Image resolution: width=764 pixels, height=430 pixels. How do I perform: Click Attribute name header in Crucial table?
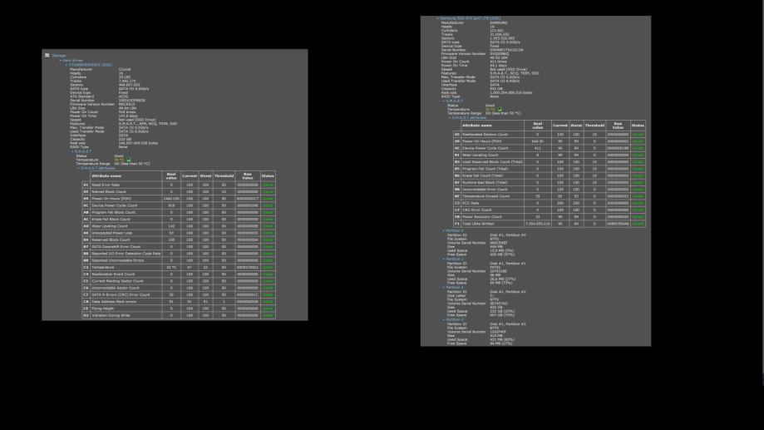point(126,176)
